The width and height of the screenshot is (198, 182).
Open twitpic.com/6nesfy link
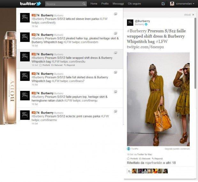(43, 23)
